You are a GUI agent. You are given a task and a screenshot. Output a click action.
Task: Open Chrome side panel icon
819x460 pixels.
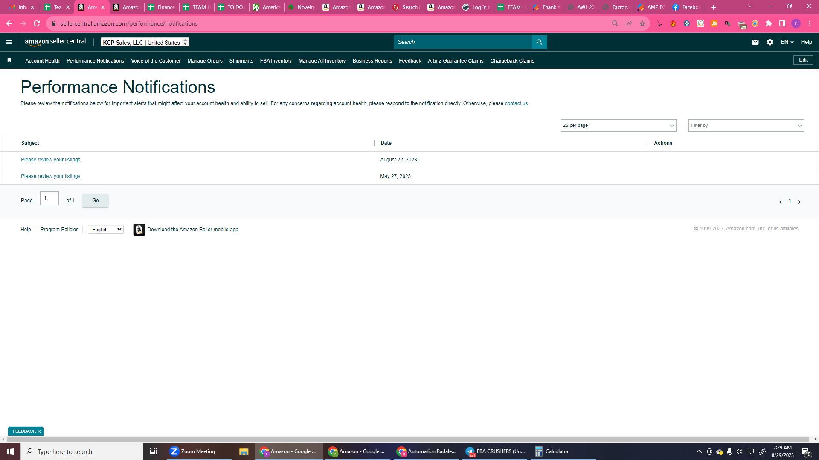(782, 23)
